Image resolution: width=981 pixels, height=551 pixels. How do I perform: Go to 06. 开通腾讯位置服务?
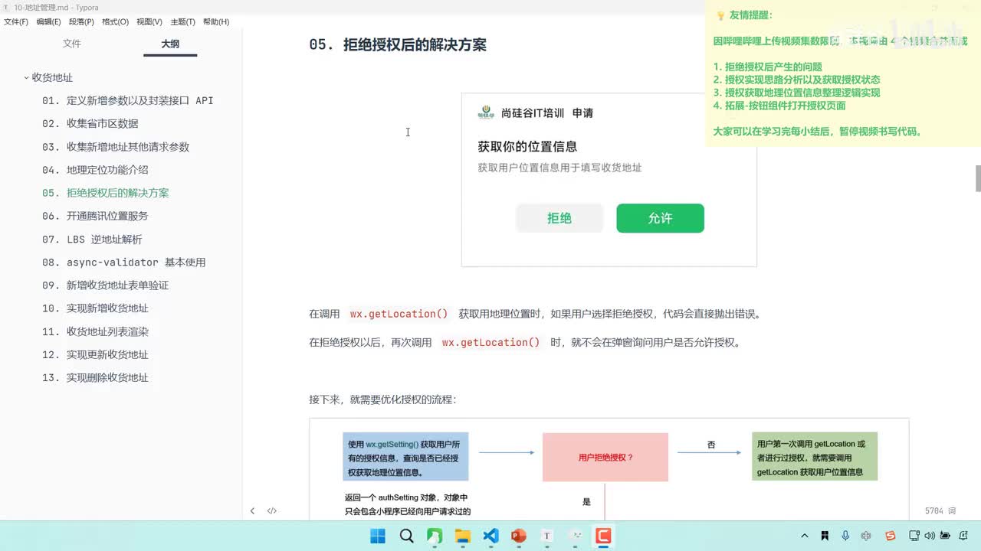96,216
